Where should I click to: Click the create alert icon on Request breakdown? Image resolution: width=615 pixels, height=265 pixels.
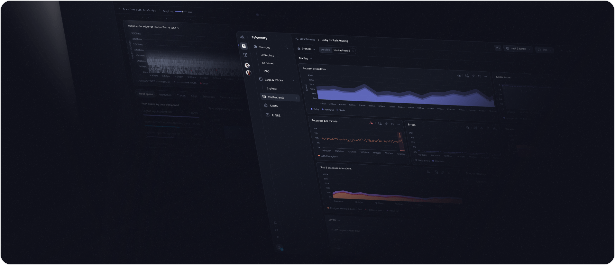[459, 76]
